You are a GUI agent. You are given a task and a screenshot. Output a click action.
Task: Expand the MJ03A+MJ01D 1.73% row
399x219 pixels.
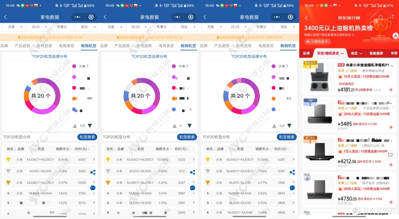pyautogui.click(x=194, y=202)
